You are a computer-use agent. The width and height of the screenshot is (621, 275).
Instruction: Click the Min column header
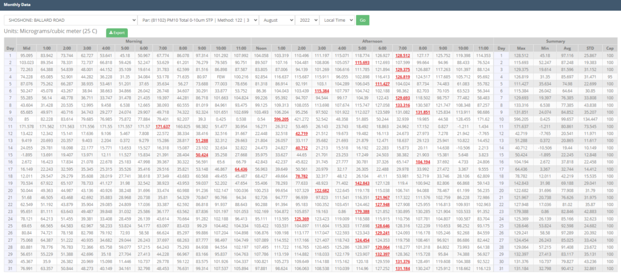(545, 48)
